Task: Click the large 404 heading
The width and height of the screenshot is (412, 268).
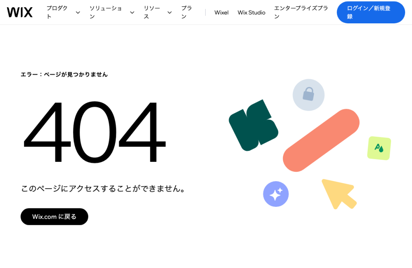Action: tap(95, 132)
